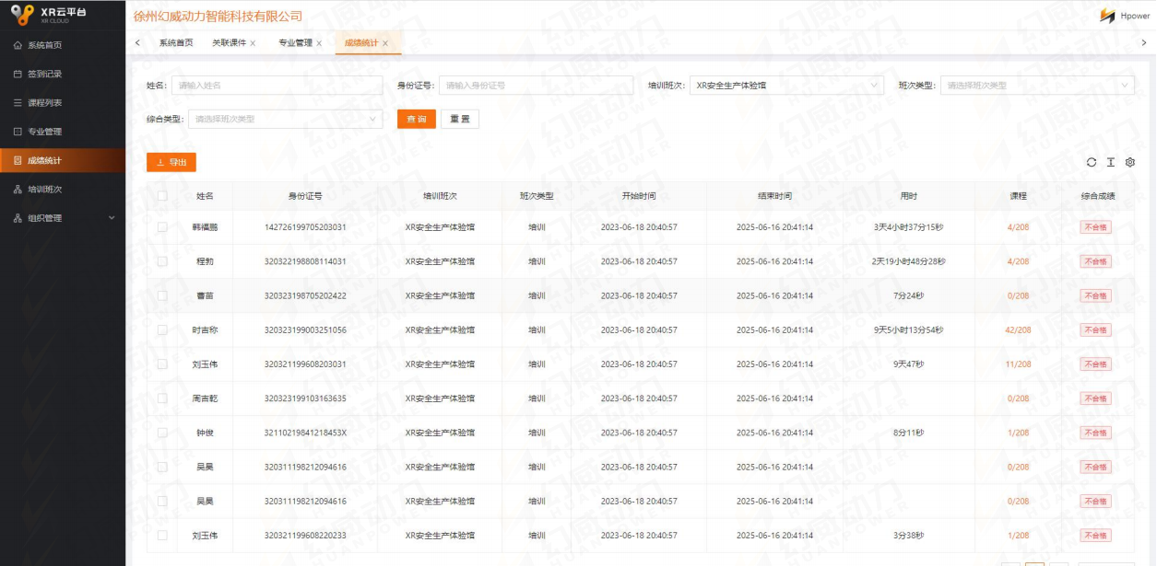This screenshot has height=566, width=1157.
Task: Open table column settings gear icon
Action: coord(1130,162)
